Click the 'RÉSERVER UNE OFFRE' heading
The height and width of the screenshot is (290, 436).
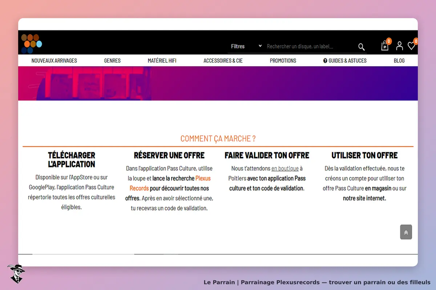tap(169, 155)
